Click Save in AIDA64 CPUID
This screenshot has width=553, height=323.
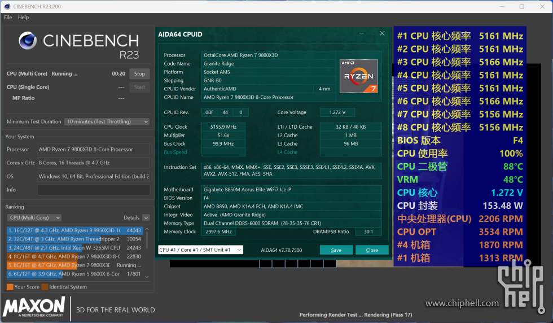tap(336, 250)
